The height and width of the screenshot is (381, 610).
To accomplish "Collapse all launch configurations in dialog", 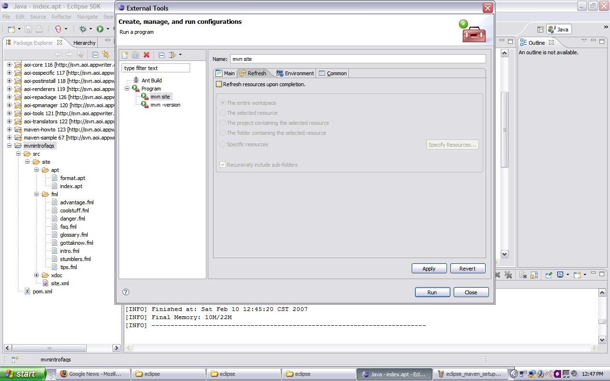I will coord(161,55).
